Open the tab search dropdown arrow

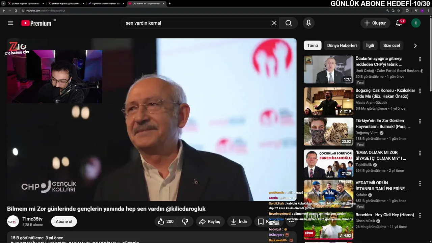[3, 3]
